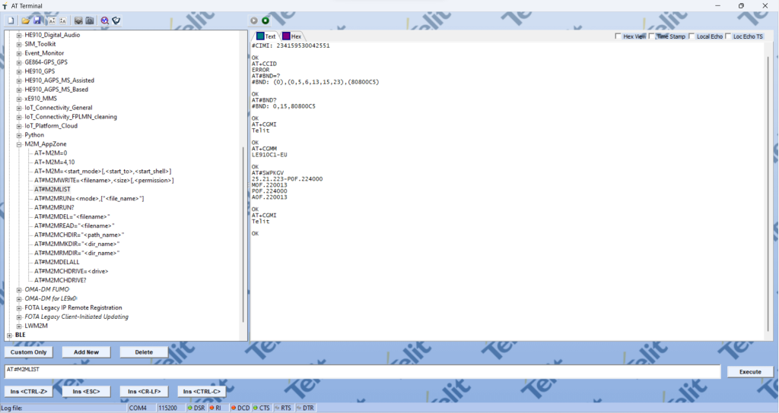The height and width of the screenshot is (413, 779).
Task: Click the terminal output vertical scrollbar
Action: 768,194
